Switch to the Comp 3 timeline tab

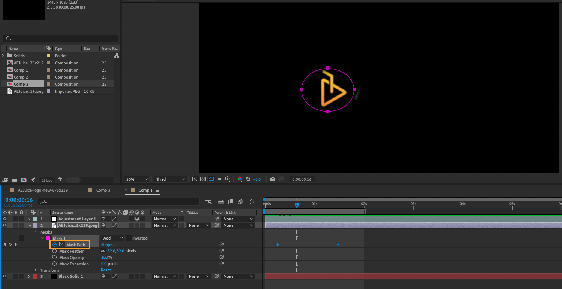point(103,190)
